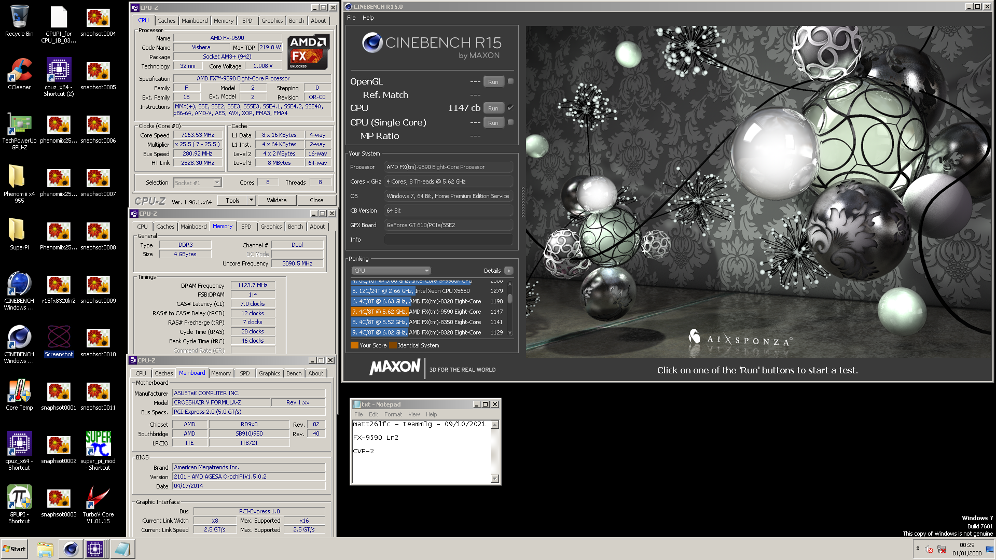Viewport: 996px width, 560px height.
Task: Select ranking row 5 Xeon X5650
Action: pyautogui.click(x=428, y=291)
